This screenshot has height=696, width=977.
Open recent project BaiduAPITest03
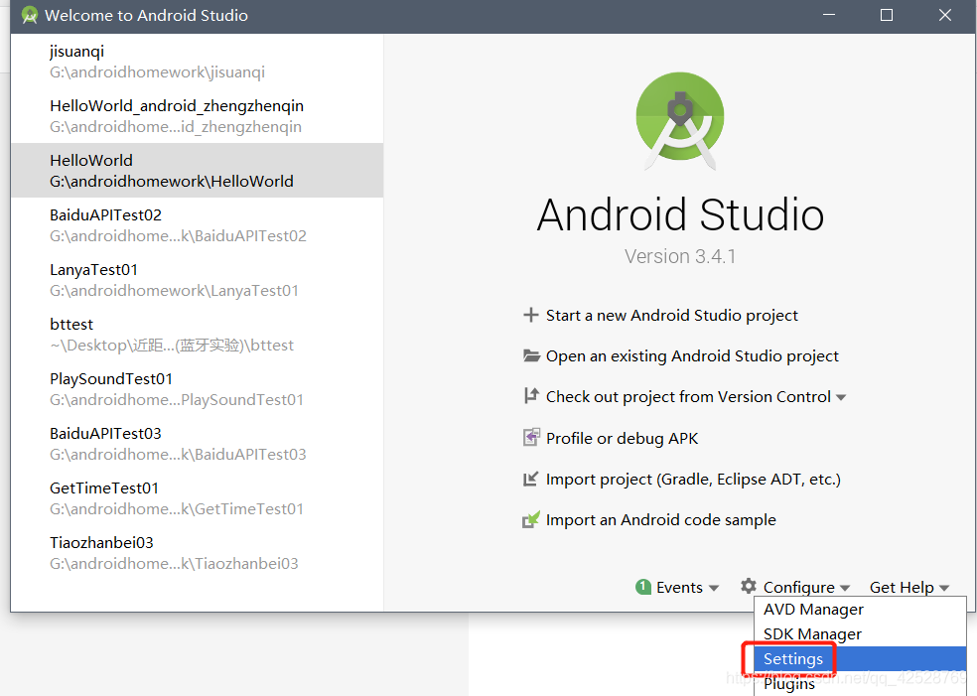pos(197,443)
